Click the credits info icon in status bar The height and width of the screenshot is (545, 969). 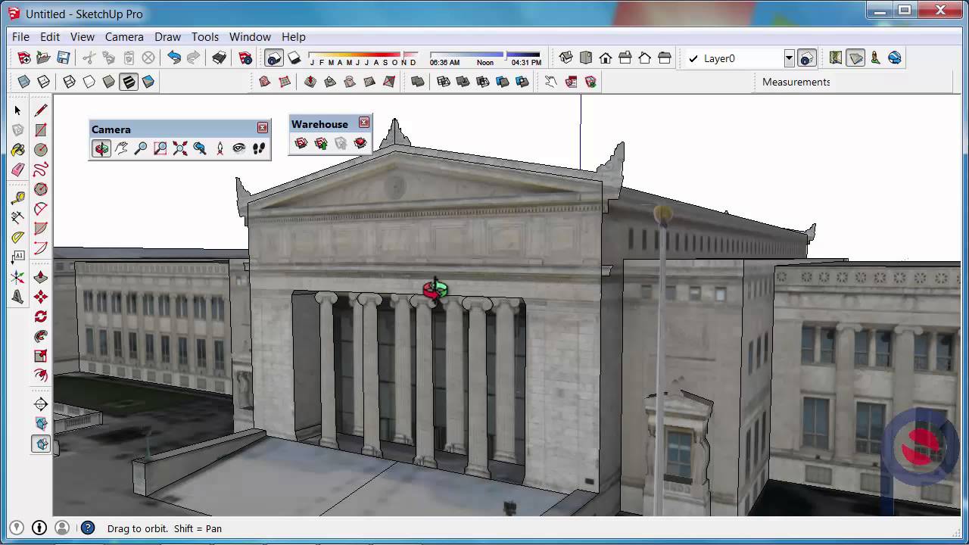[x=39, y=528]
